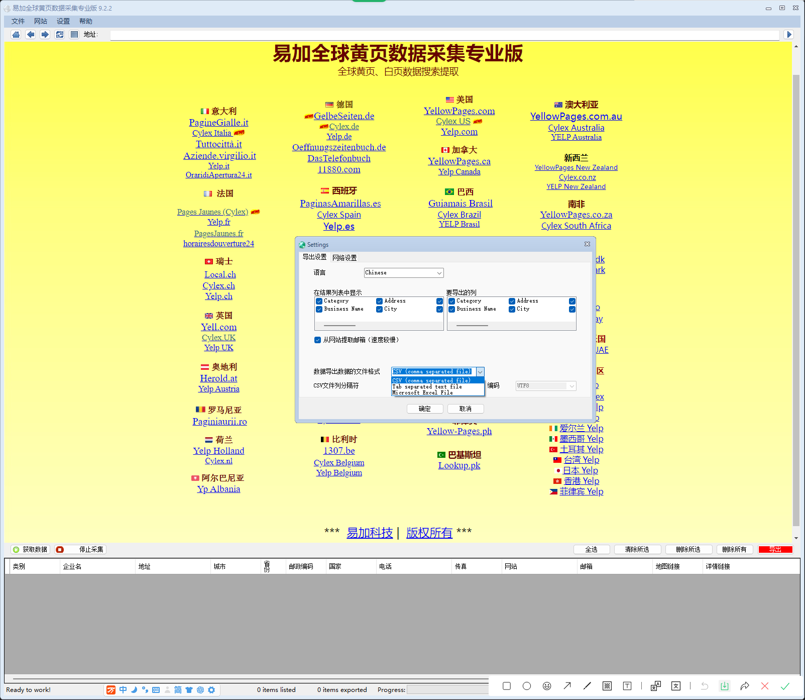The width and height of the screenshot is (805, 700).
Task: Click the 删除所有 button
Action: [734, 549]
